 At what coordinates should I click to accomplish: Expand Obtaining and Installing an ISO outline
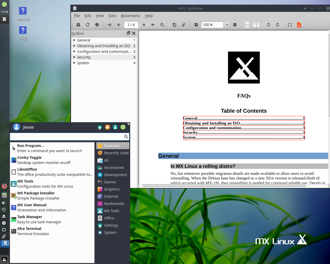pyautogui.click(x=75, y=46)
